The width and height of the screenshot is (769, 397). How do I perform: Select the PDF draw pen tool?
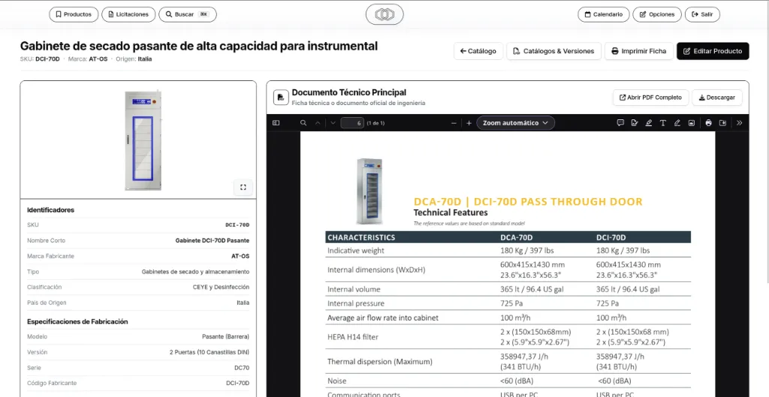677,123
